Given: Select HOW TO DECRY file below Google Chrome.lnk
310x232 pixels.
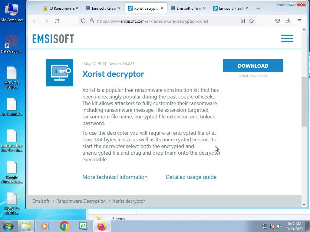Looking at the screenshot, I should (x=12, y=203).
